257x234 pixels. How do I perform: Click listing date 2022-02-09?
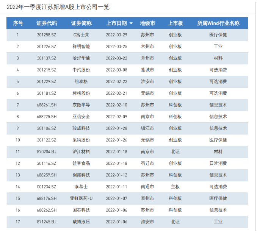coord(116,117)
